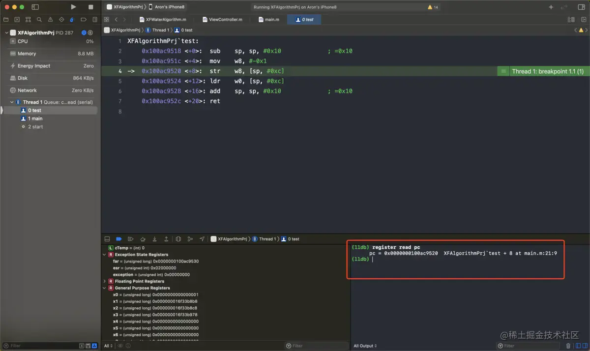
Task: Click the Step Out icon
Action: pyautogui.click(x=166, y=239)
